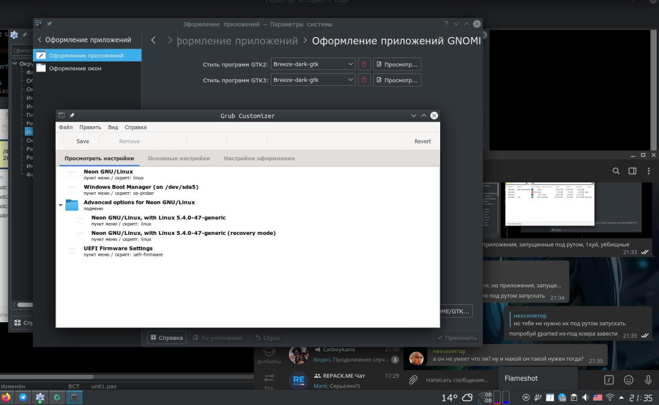Click Просмотр button for GTK2 style
659x405 pixels.
click(x=397, y=64)
